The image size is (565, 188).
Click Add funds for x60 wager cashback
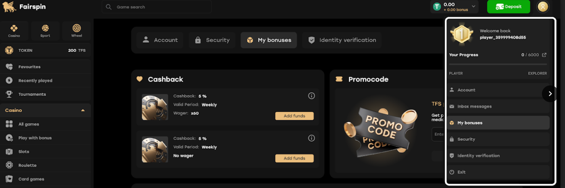point(294,116)
